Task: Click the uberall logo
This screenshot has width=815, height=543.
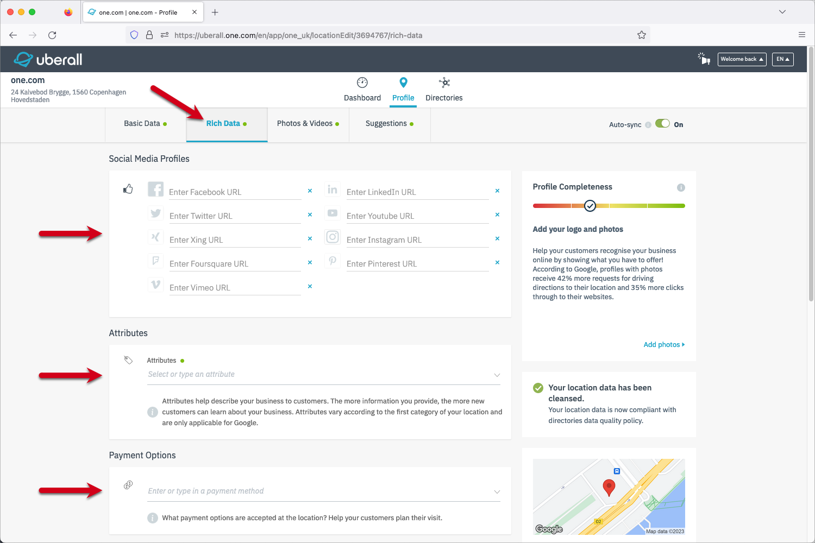Action: coord(48,59)
